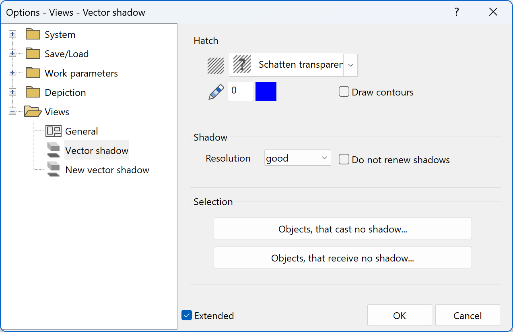The height and width of the screenshot is (332, 513).
Task: Collapse the Views tree node
Action: click(x=12, y=112)
